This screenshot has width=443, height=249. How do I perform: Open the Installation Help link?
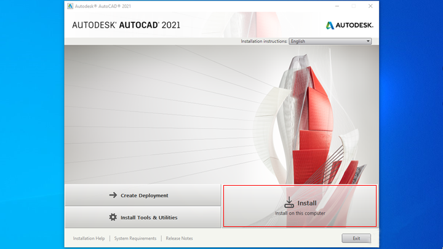89,238
